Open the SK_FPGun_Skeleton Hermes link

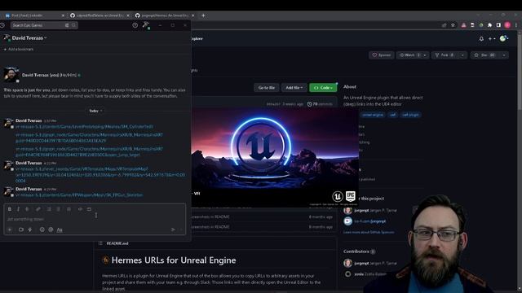coord(79,195)
